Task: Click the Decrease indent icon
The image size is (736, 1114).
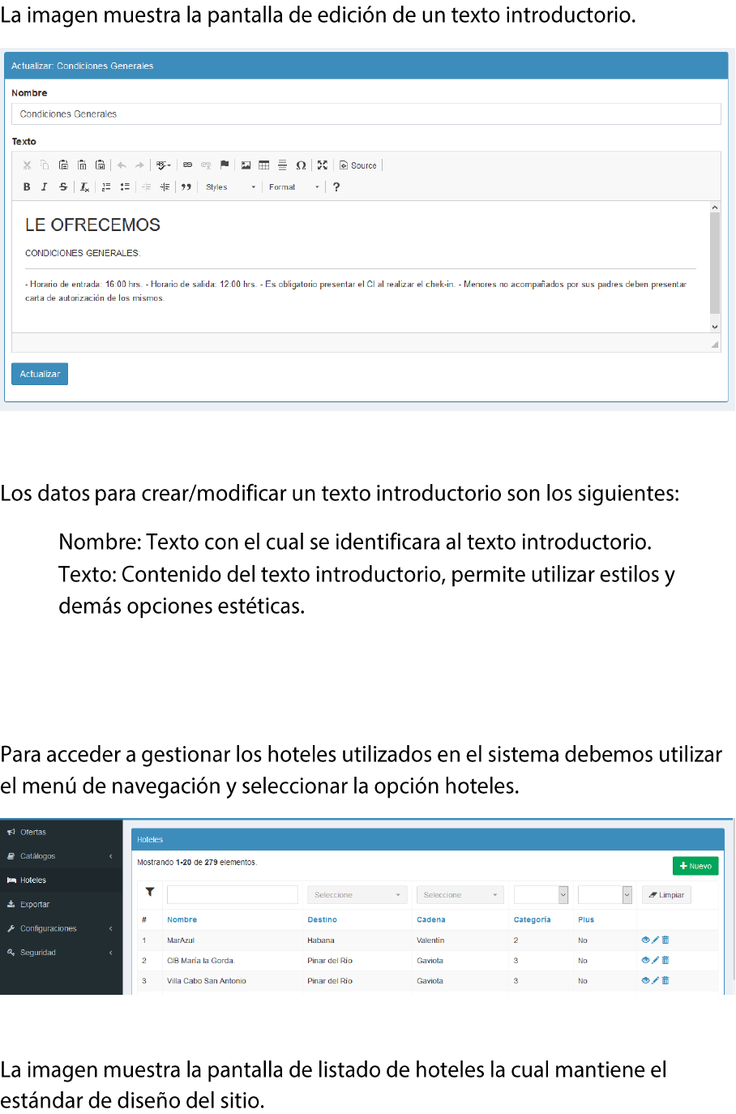Action: click(146, 187)
